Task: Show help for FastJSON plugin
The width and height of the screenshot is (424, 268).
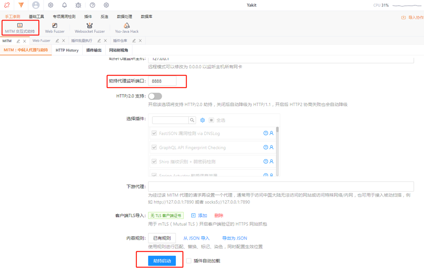Action: (266, 133)
